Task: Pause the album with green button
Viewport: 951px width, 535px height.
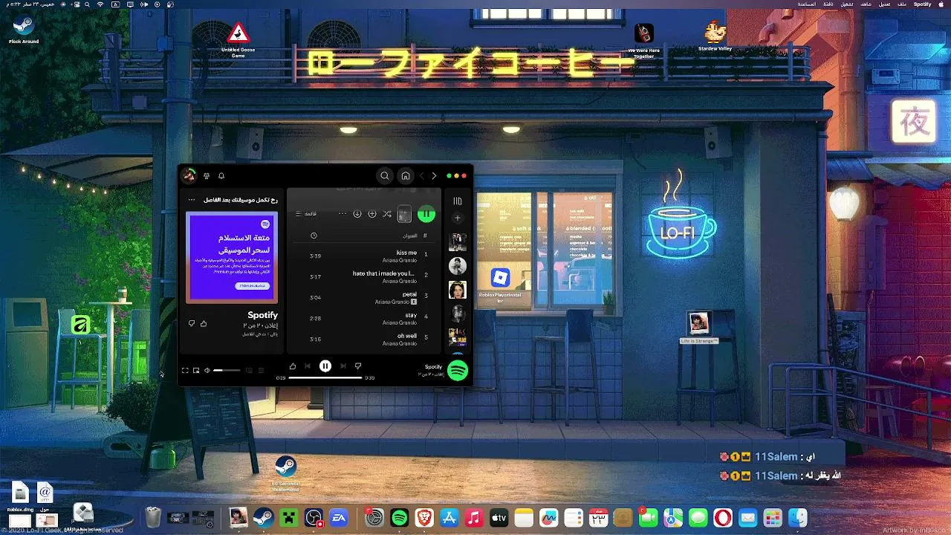Action: (426, 214)
